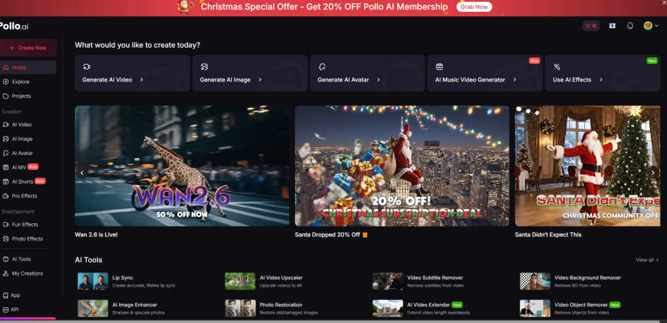667x323 pixels.
Task: Click the Beta badge next to AI Shorts
Action: tap(40, 181)
